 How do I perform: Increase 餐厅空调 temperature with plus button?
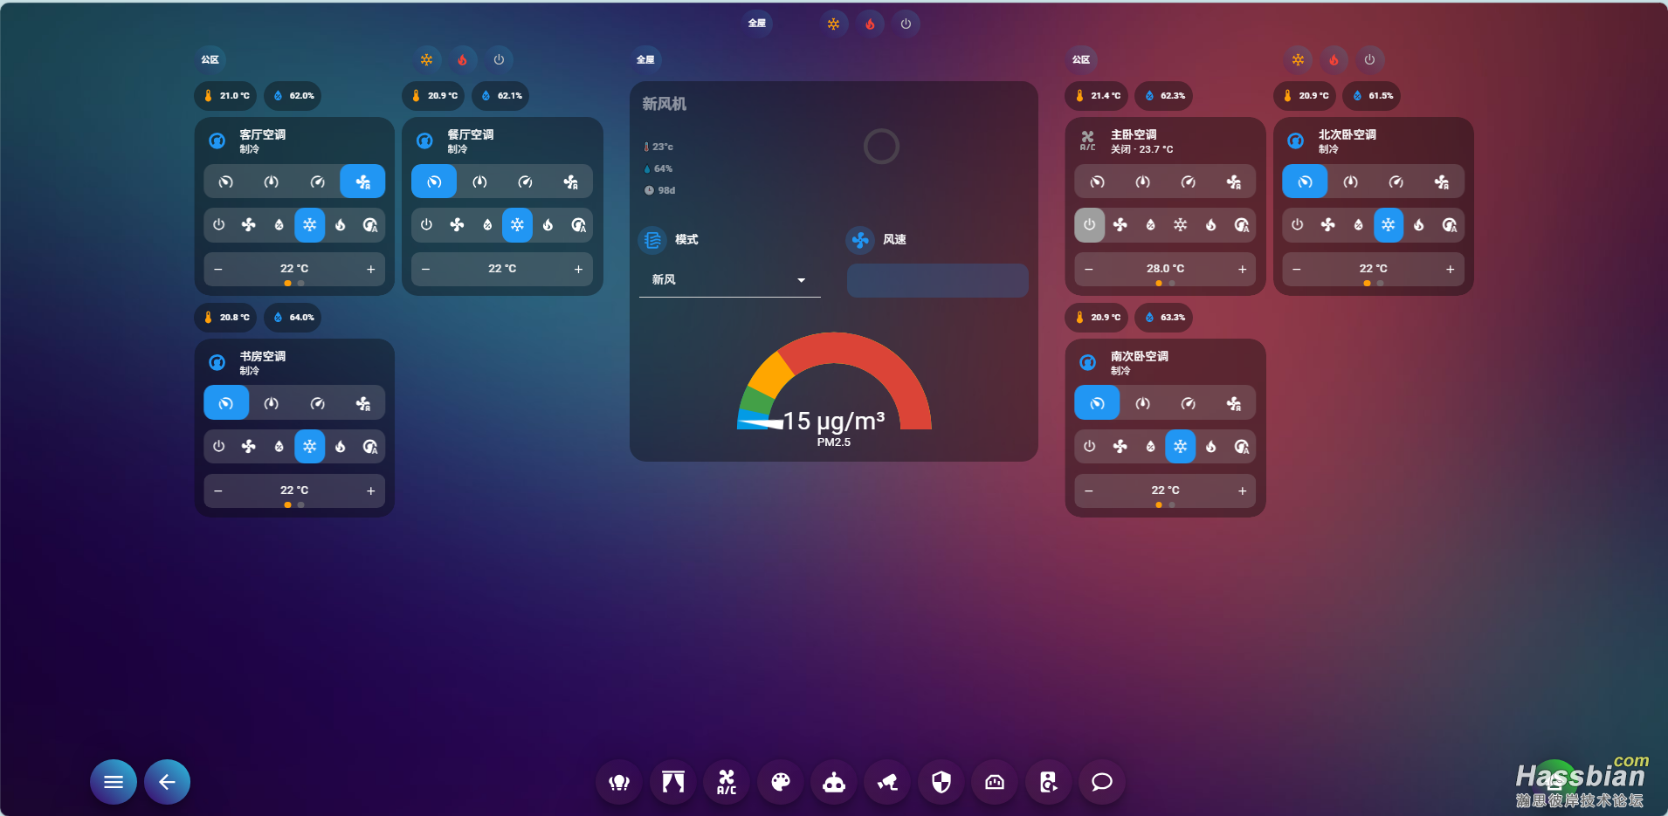point(578,269)
